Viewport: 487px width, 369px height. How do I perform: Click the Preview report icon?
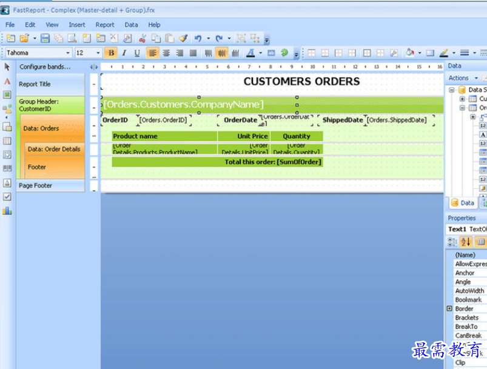click(72, 39)
